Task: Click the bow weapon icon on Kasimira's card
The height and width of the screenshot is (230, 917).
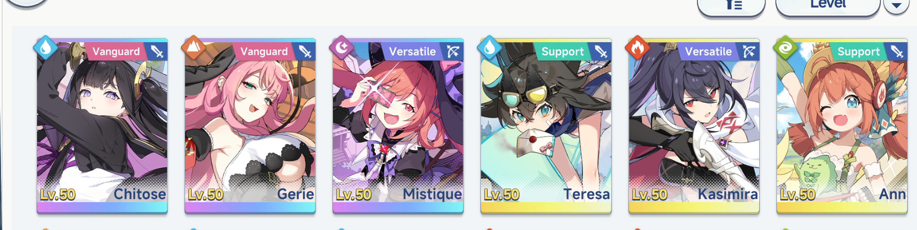Action: click(748, 51)
